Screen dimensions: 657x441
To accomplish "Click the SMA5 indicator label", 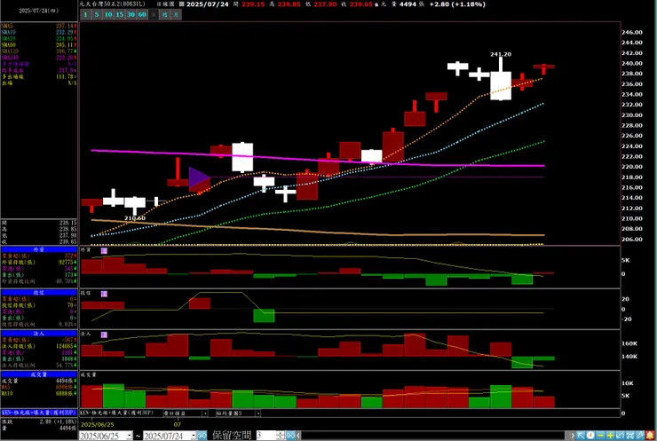I will 7,26.
